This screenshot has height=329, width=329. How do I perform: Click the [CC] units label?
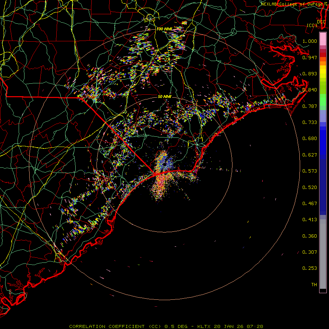tap(312, 26)
